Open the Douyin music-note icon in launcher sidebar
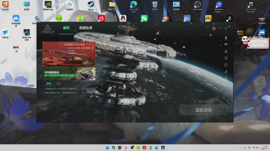270x151 pixels. click(226, 71)
